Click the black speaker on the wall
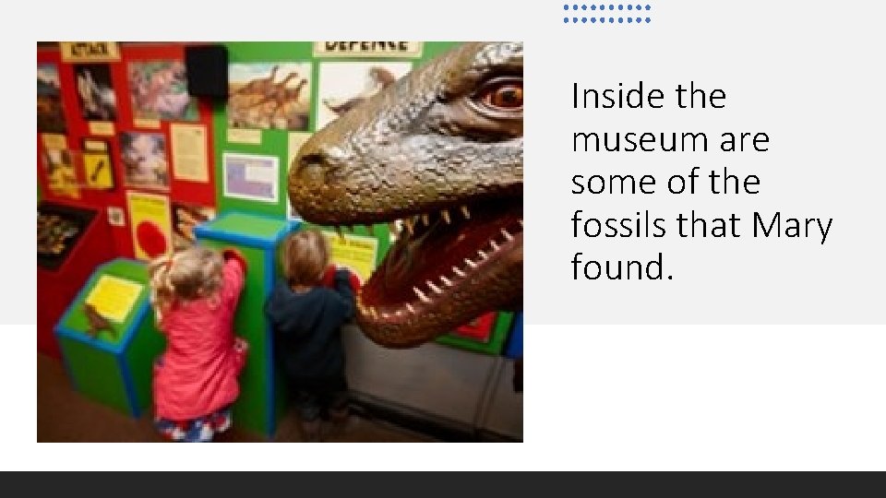Image resolution: width=886 pixels, height=498 pixels. (207, 72)
